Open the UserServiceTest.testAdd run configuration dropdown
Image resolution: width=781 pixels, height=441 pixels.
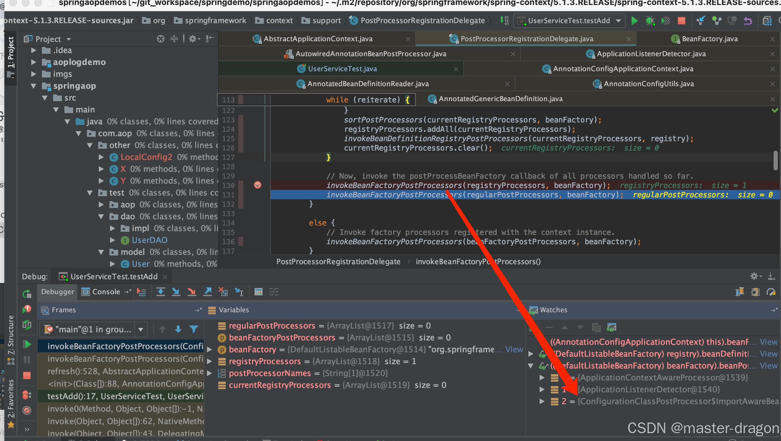569,21
